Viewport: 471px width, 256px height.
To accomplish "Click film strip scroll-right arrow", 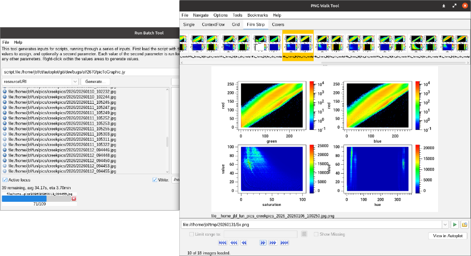I will (468, 63).
